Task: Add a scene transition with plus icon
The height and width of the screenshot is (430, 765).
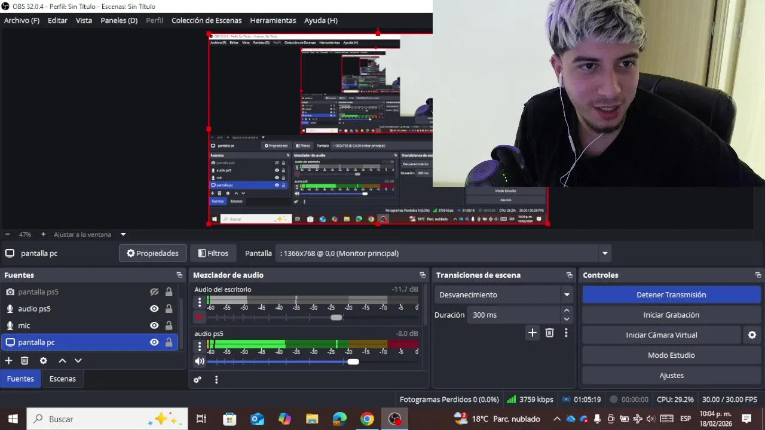Action: tap(532, 333)
